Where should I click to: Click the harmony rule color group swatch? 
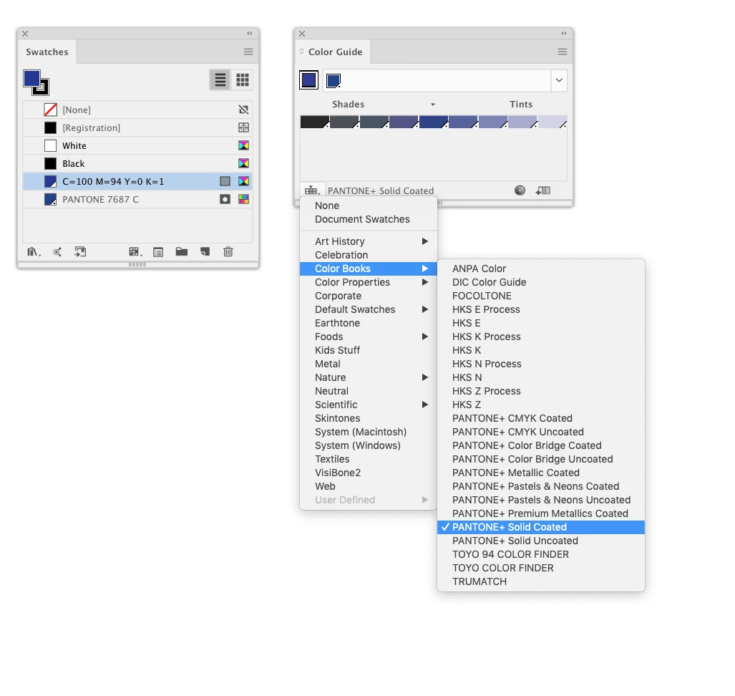[334, 81]
